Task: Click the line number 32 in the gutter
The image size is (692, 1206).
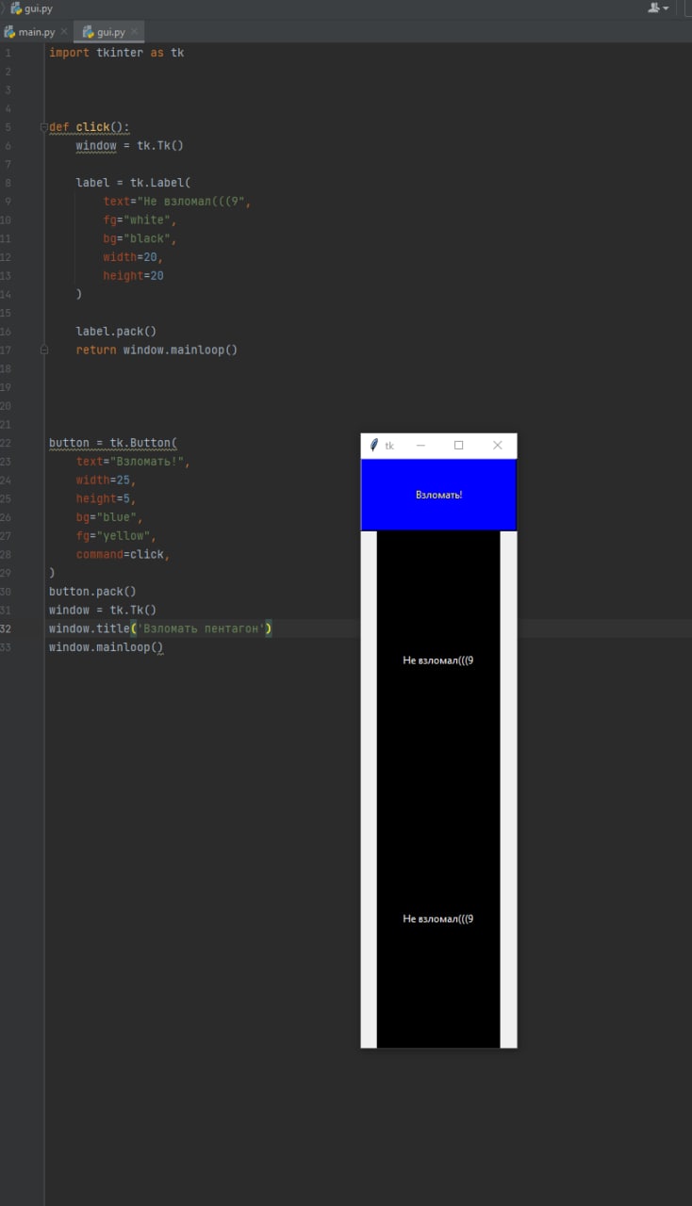Action: 7,628
